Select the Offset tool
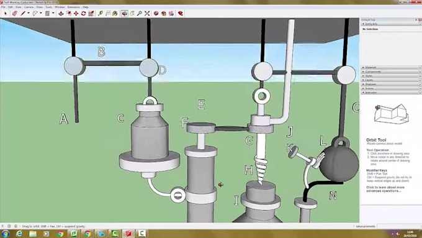Screen dimensions: 422x238 coord(69,13)
